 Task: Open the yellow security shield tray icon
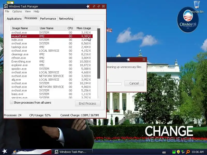pos(178,152)
